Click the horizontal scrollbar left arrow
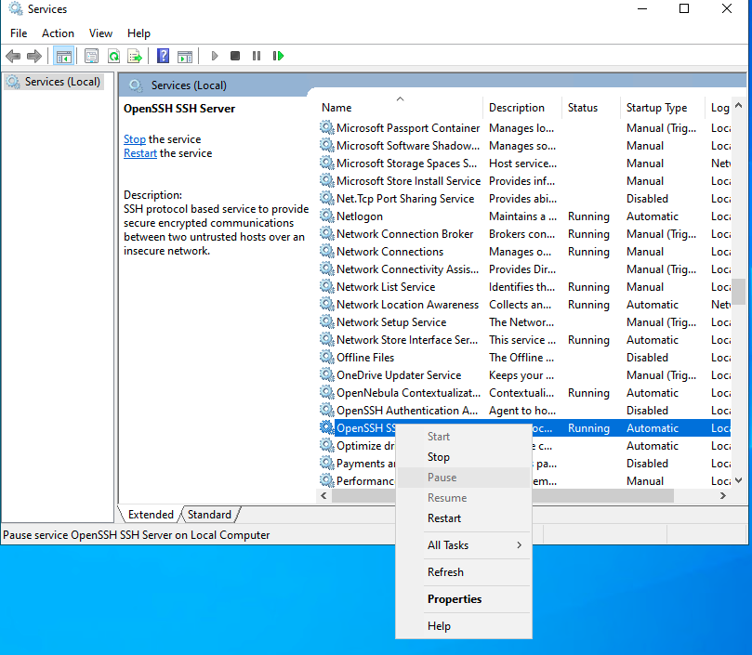The height and width of the screenshot is (655, 752). [x=323, y=496]
